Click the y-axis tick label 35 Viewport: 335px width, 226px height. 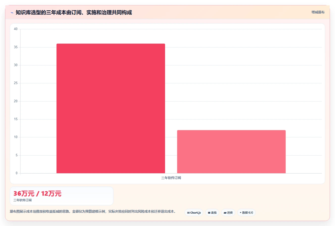click(16, 47)
